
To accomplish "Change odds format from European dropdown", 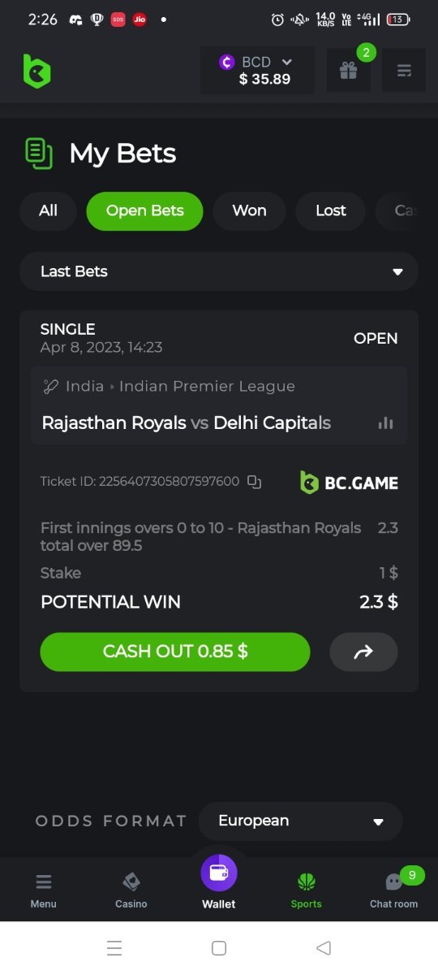I will [x=300, y=821].
